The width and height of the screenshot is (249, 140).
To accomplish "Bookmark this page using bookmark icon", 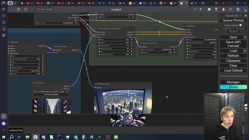I will (x=201, y=9).
